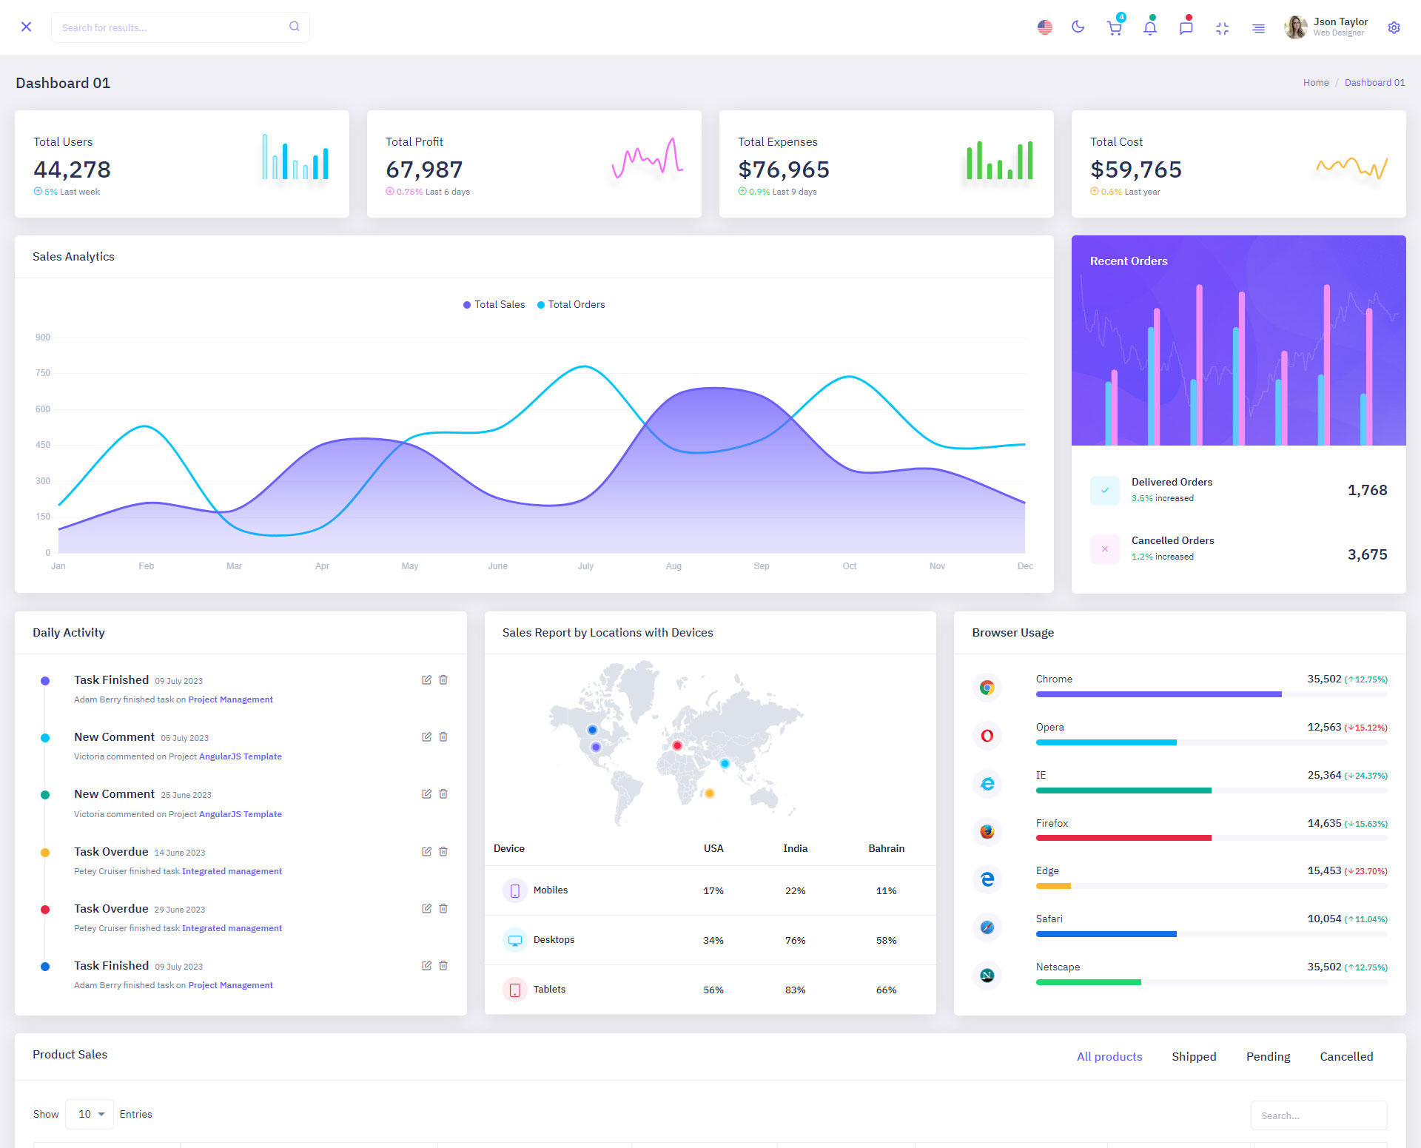Click the fullscreen toggle icon

coord(1222,28)
